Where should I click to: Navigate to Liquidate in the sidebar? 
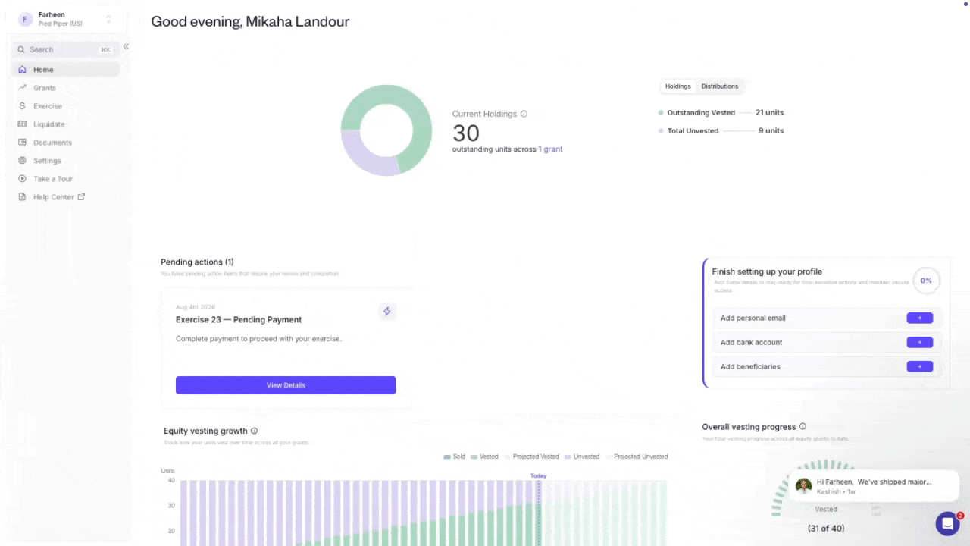[x=65, y=124]
